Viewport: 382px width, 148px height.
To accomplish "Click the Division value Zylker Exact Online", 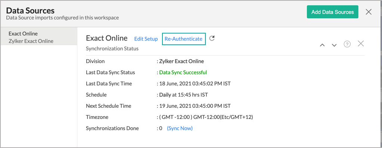I will [181, 61].
